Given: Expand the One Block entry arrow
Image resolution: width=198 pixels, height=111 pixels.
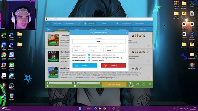Looking at the screenshot, I should [x=148, y=78].
